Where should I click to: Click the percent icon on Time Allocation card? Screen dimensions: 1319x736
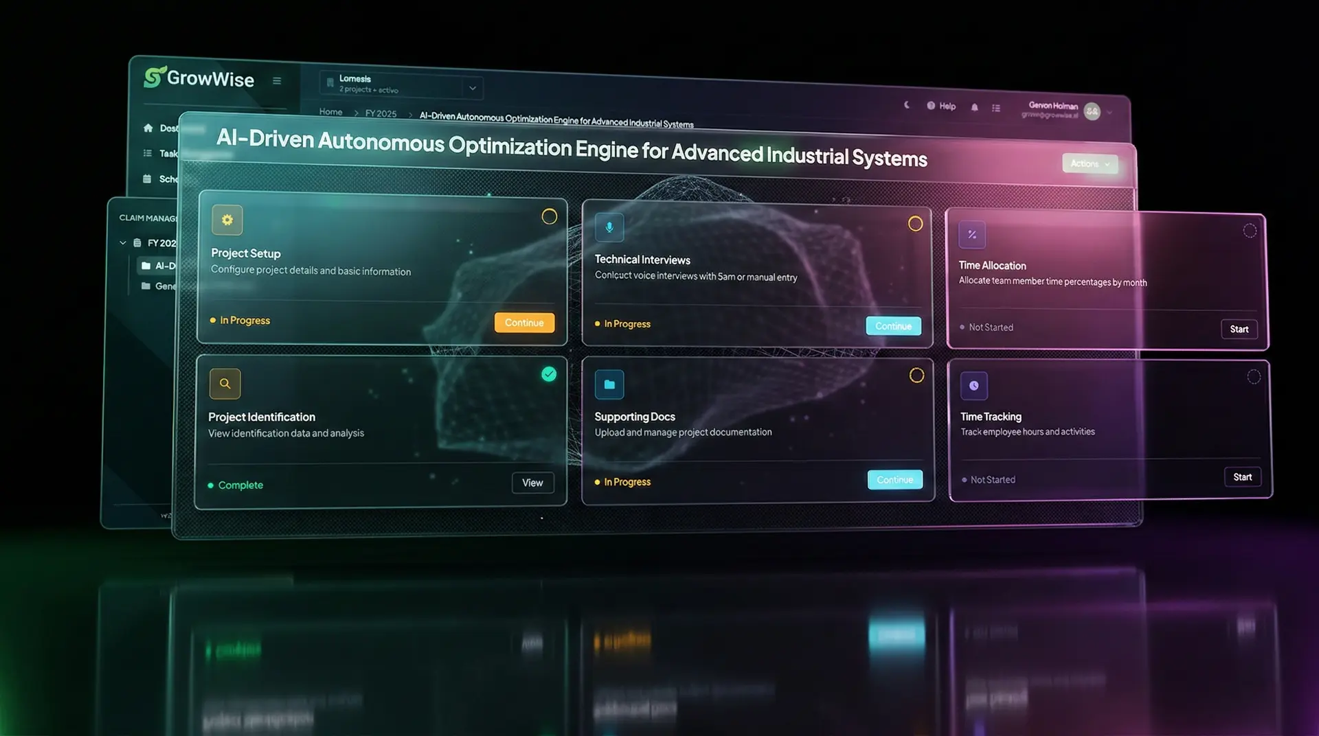pyautogui.click(x=972, y=234)
